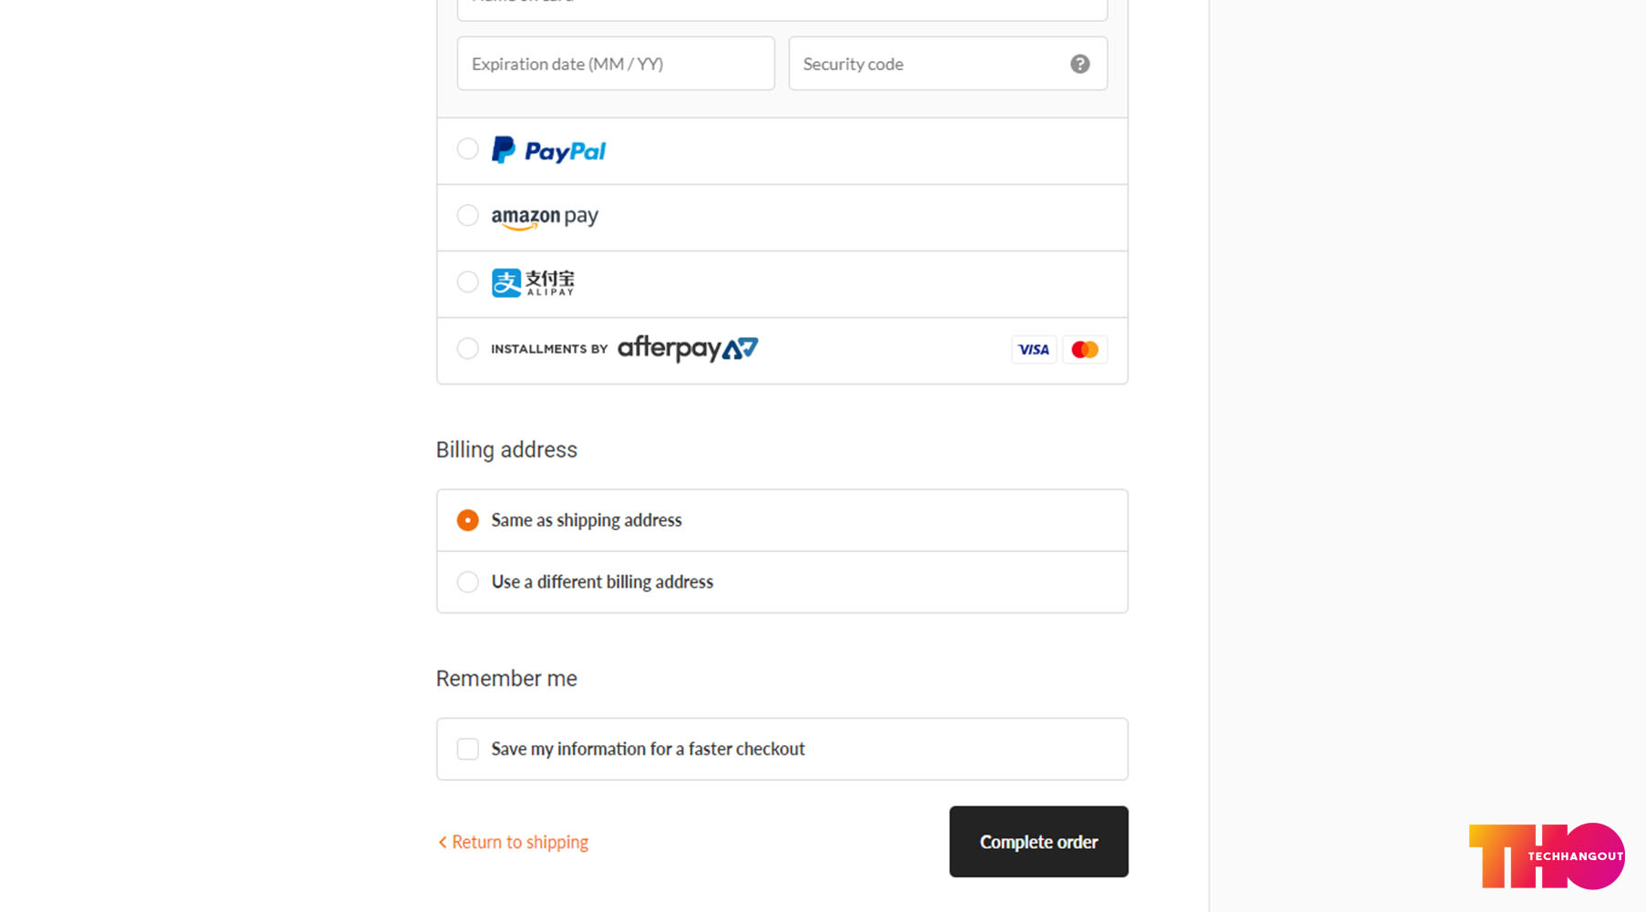Image resolution: width=1646 pixels, height=912 pixels.
Task: Click the Afterpay logo
Action: coord(688,348)
